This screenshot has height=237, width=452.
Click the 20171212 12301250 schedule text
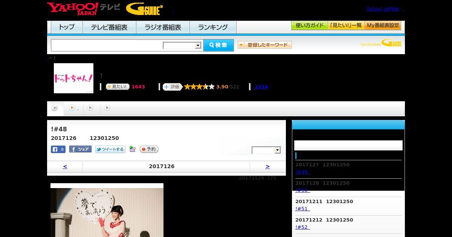click(324, 220)
